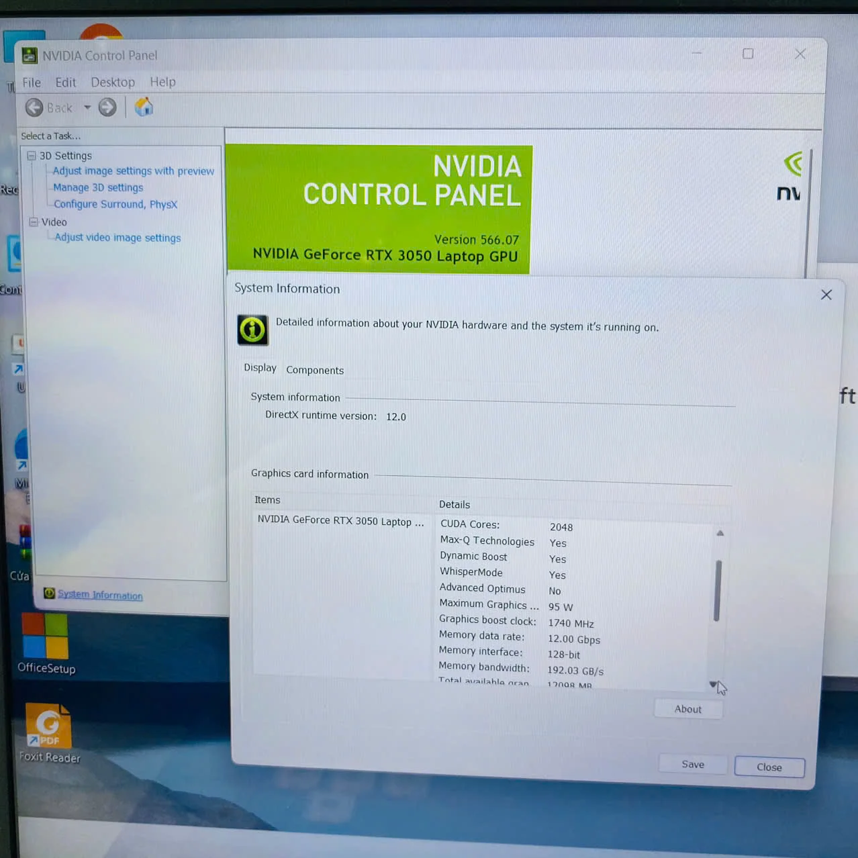Viewport: 858px width, 858px height.
Task: Click the NVIDIA logo on the banner
Action: [791, 177]
